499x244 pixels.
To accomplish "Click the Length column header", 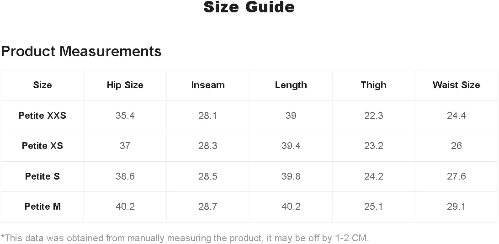I will pos(291,85).
